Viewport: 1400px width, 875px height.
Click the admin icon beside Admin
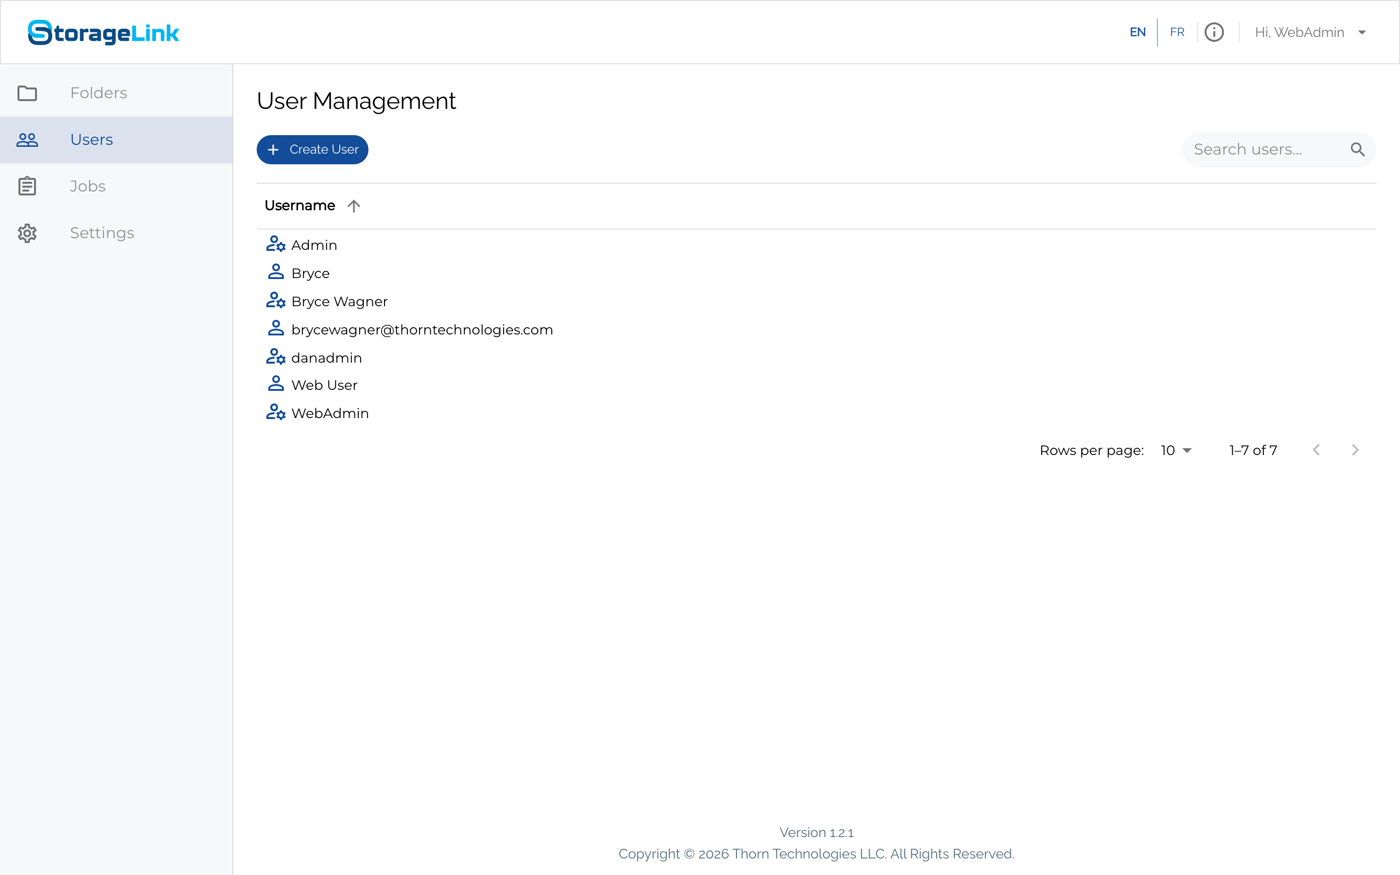[276, 244]
